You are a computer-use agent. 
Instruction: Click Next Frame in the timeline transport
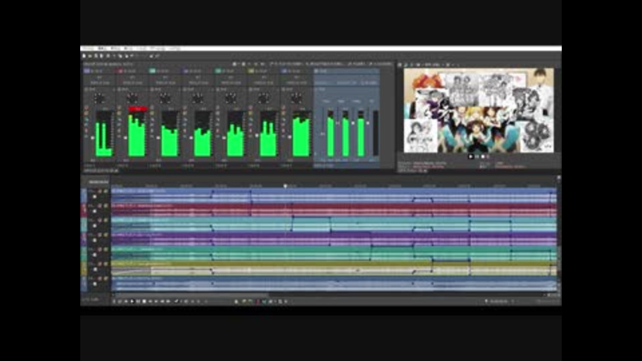coord(167,302)
